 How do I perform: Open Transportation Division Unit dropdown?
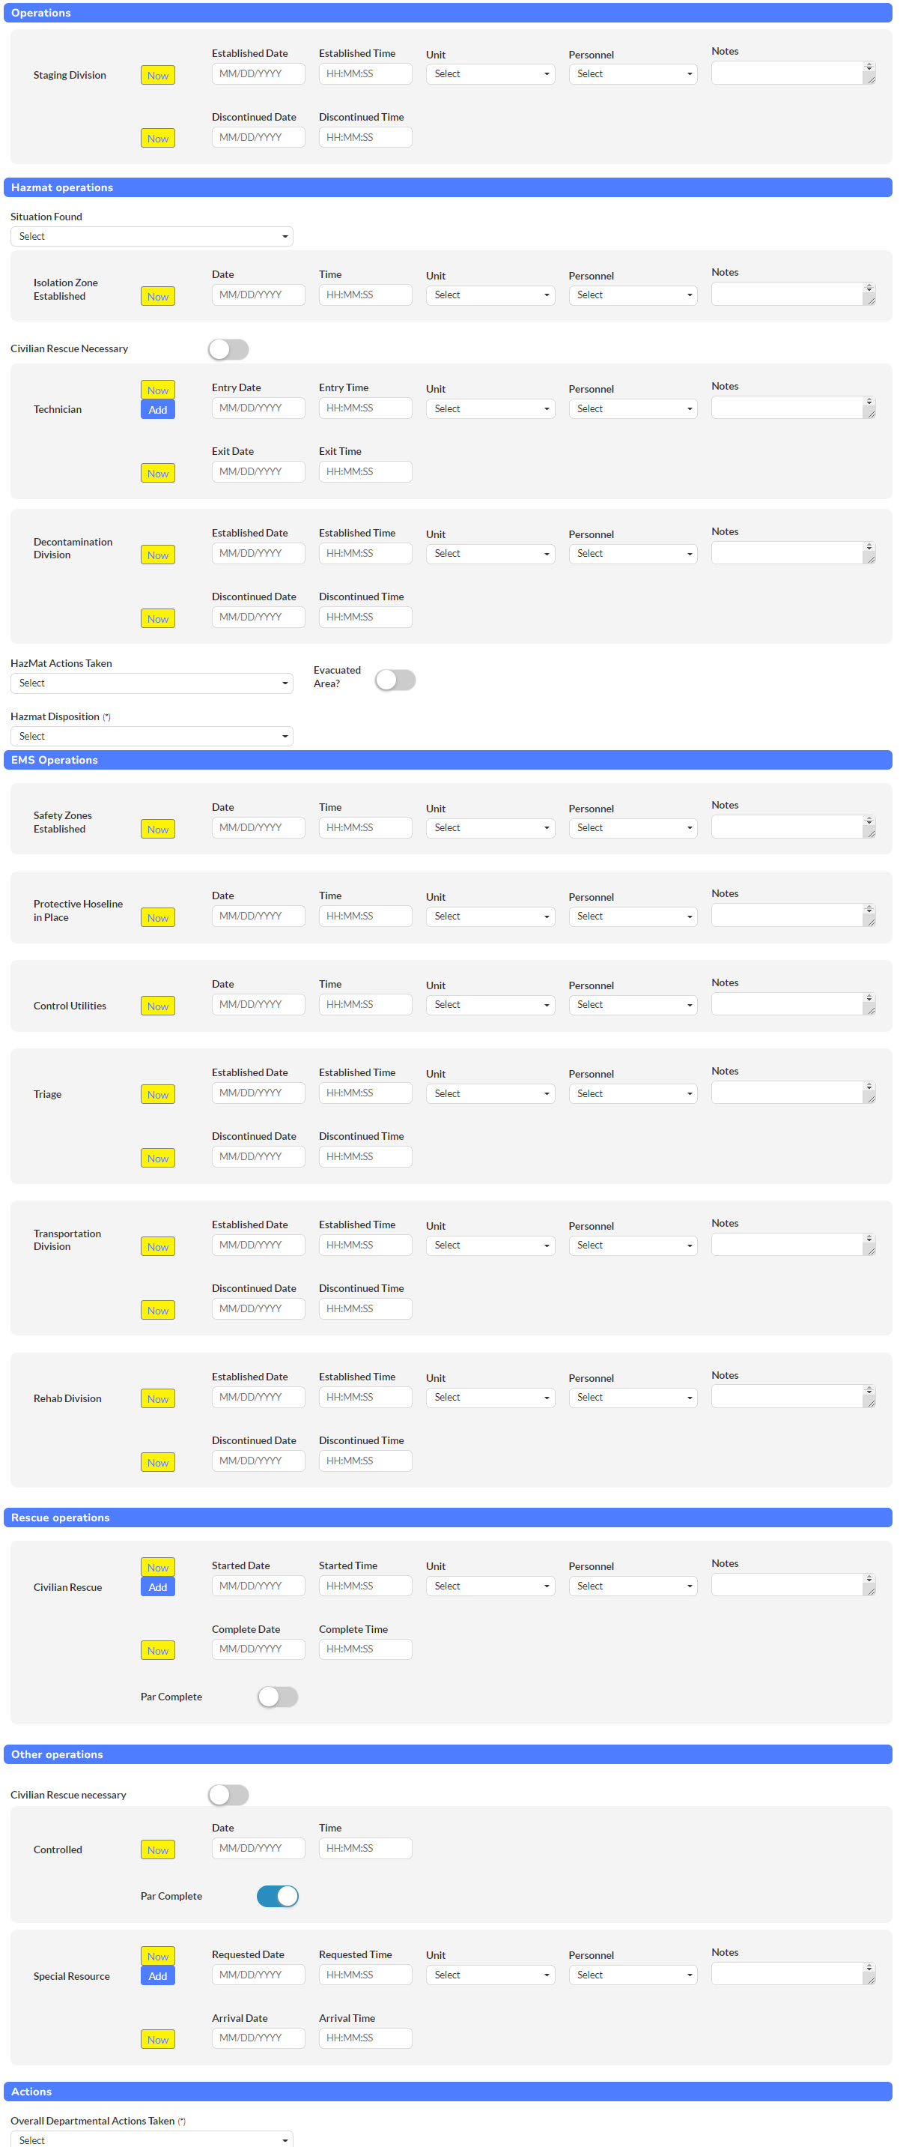490,1245
